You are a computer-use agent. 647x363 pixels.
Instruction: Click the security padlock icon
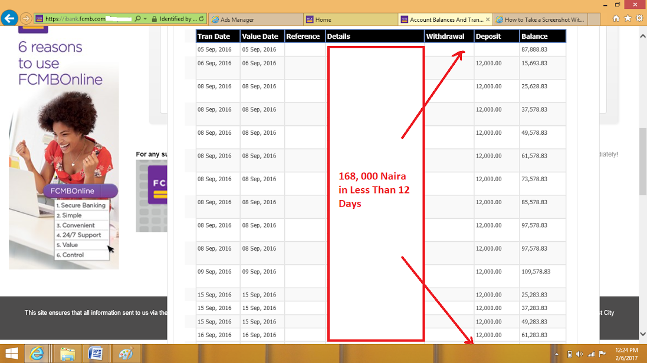pyautogui.click(x=155, y=19)
